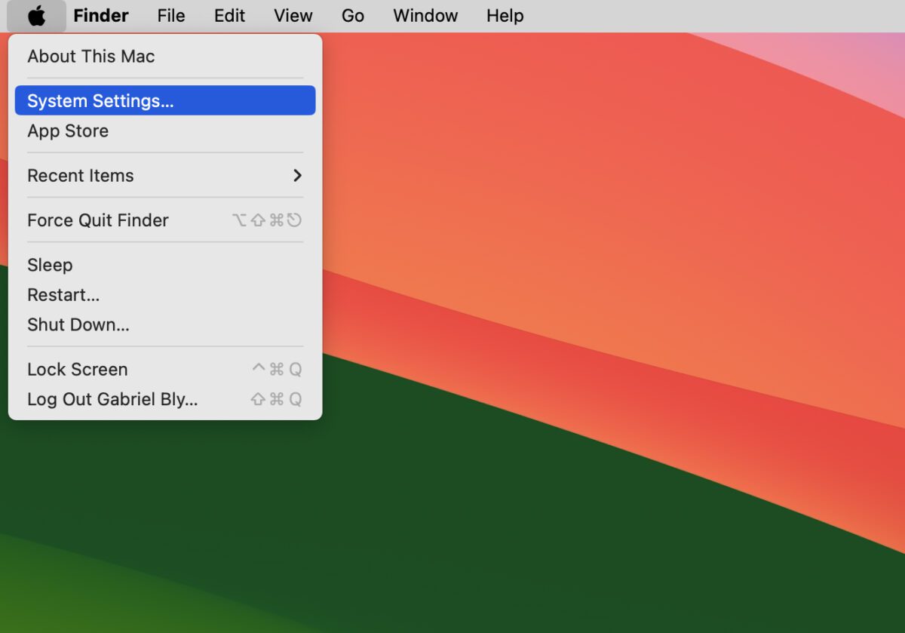The width and height of the screenshot is (905, 633).
Task: Open the Go menu
Action: 353,16
